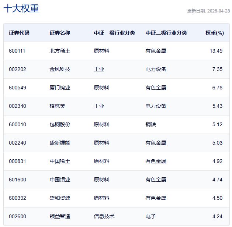Click the 证券名称 column header
The image size is (232, 227).
[60, 33]
